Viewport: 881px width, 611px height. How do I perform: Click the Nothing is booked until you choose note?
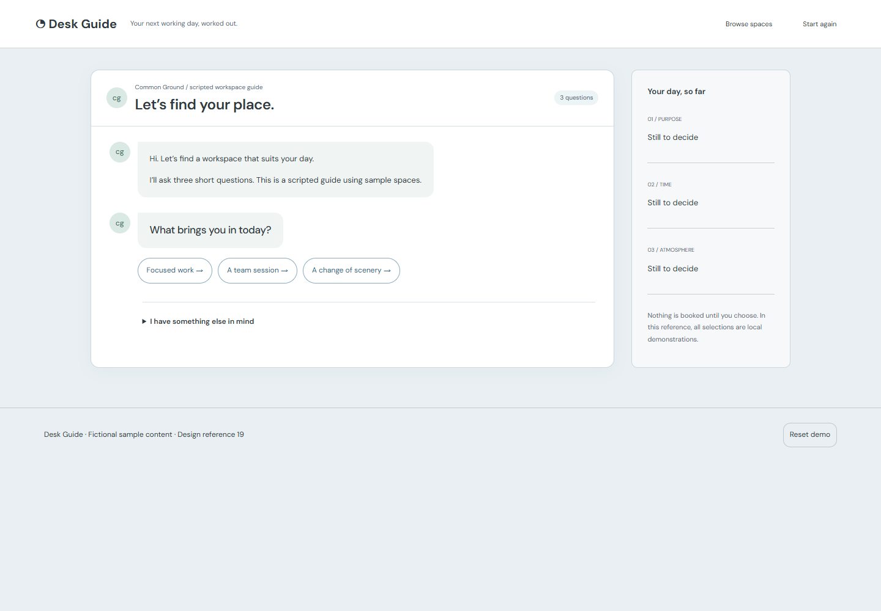point(707,327)
